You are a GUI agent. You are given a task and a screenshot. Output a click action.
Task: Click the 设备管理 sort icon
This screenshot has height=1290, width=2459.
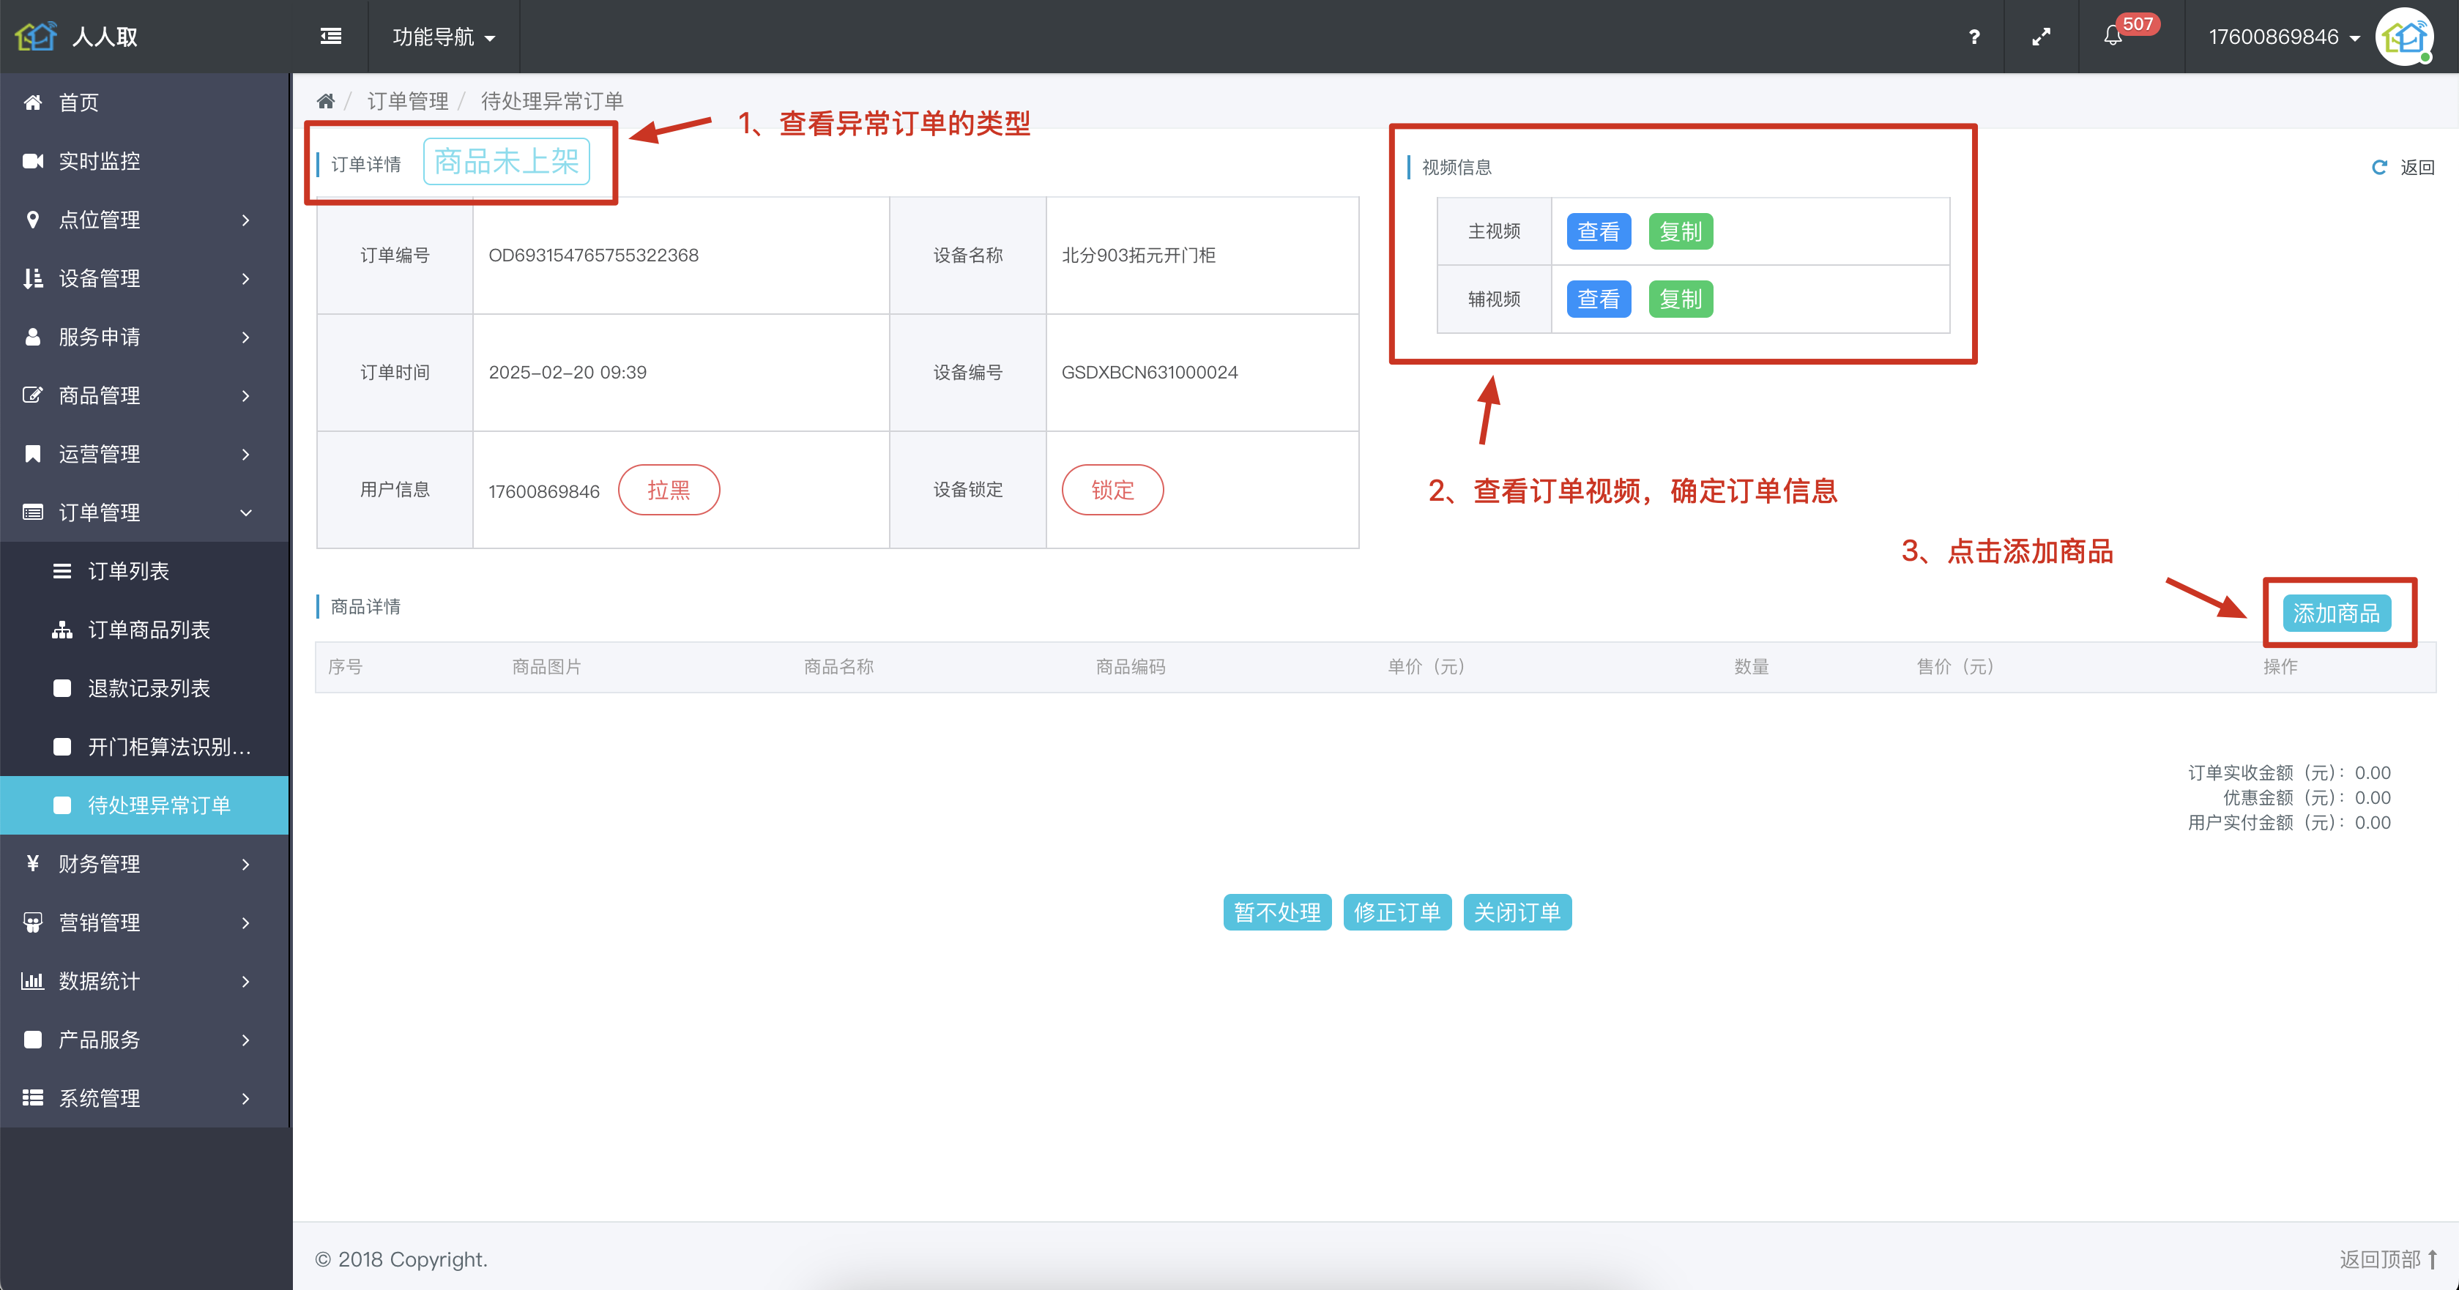[x=32, y=277]
